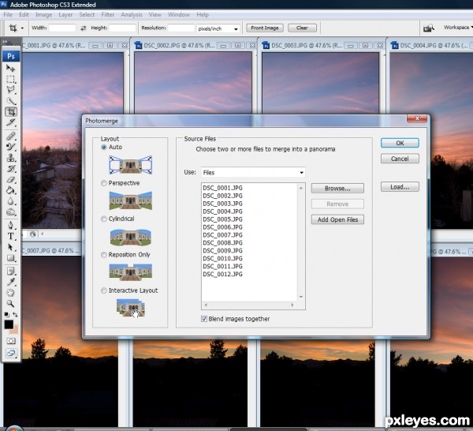Click source list scroll down arrow
This screenshot has height=431, width=473.
[301, 297]
